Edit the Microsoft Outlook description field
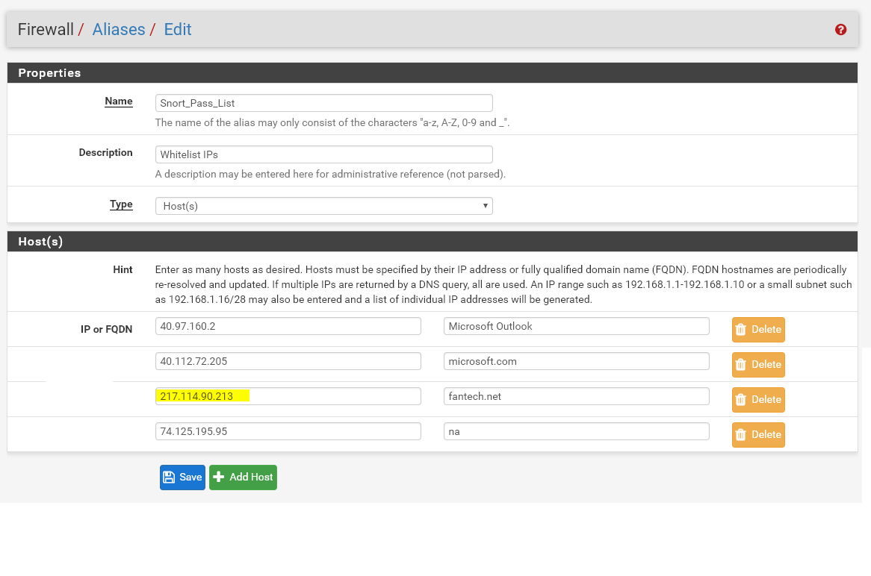This screenshot has height=576, width=871. (575, 326)
